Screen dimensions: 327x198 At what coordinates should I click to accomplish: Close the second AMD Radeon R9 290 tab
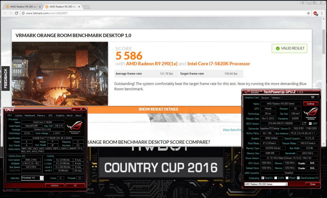tap(79, 6)
